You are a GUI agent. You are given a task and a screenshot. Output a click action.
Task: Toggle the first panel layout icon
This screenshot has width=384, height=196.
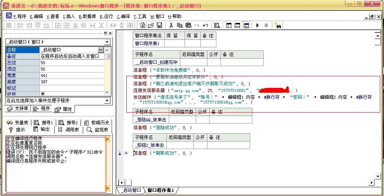point(229,25)
